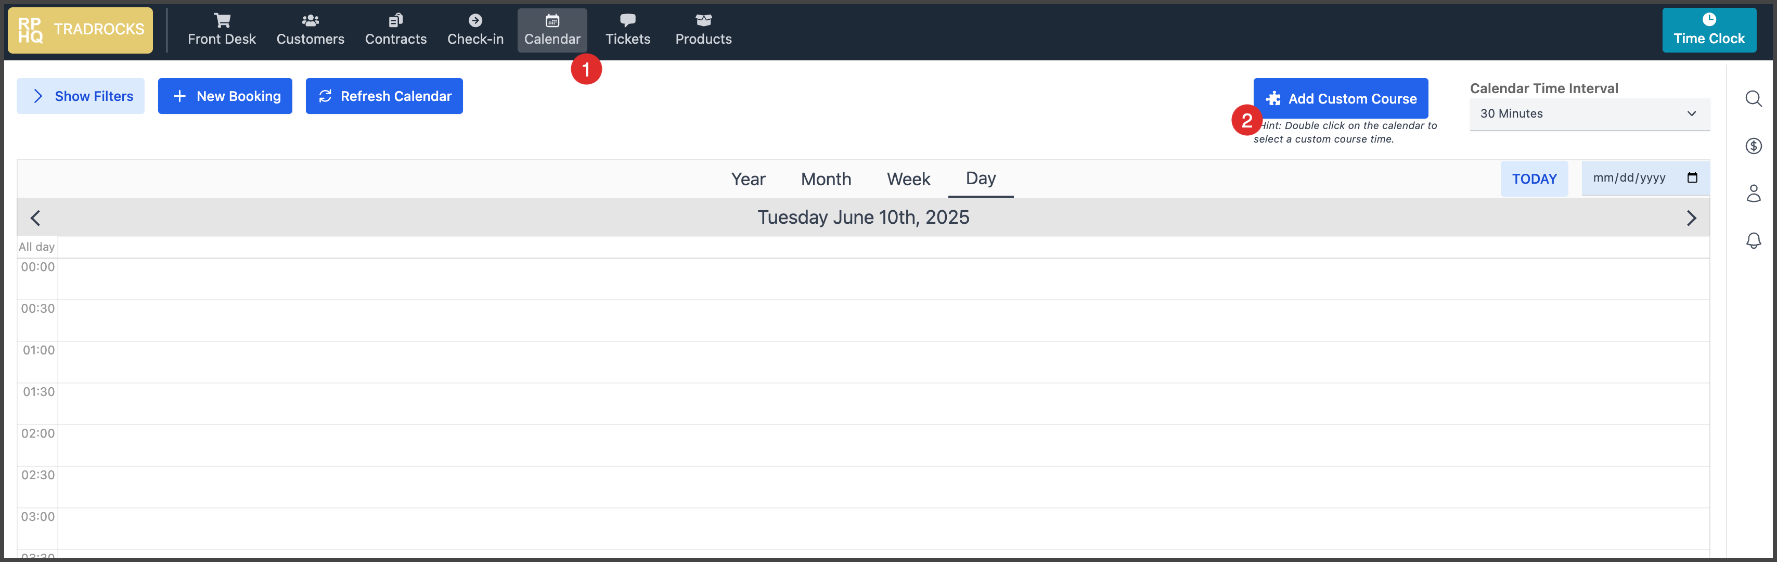Click the dollar sign sidebar icon

[x=1754, y=146]
